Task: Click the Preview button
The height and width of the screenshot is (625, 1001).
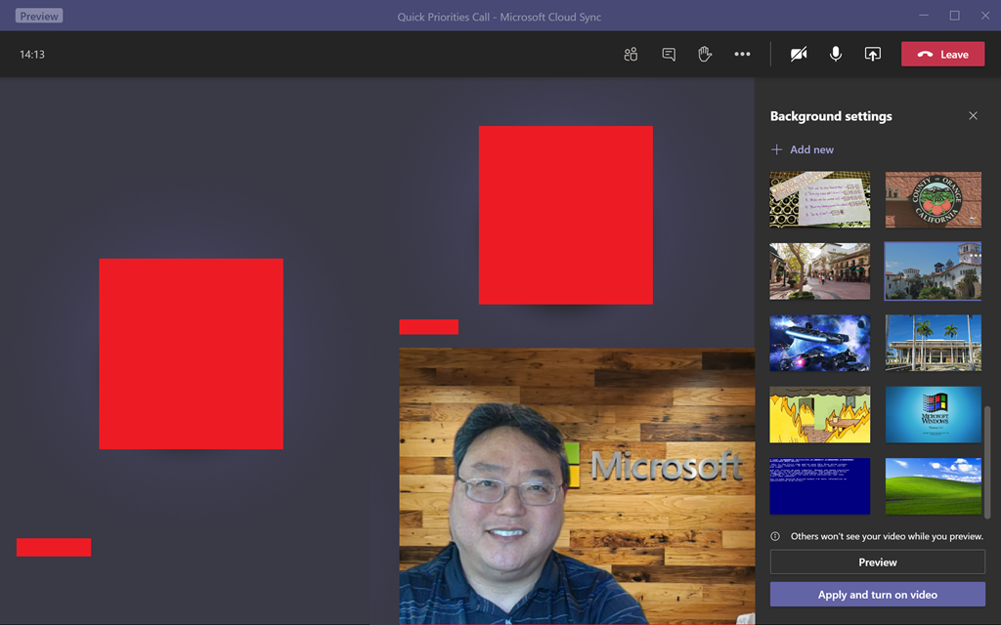Action: [877, 562]
